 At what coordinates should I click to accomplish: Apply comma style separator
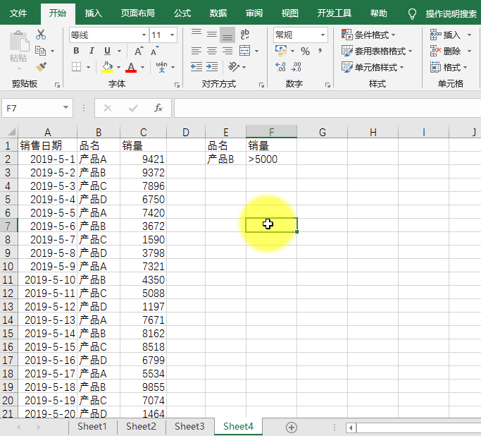320,51
